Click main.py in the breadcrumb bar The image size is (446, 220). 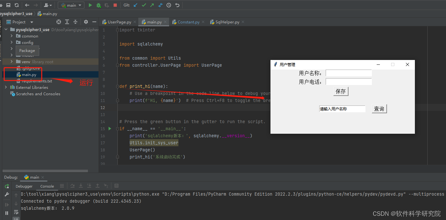[47, 14]
